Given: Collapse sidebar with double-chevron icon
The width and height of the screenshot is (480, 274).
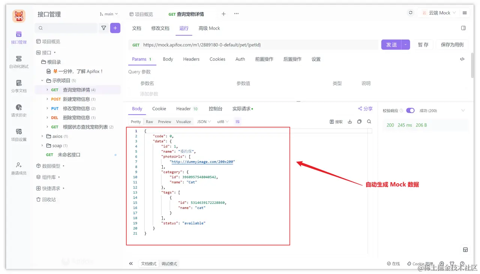Looking at the screenshot, I should point(131,263).
